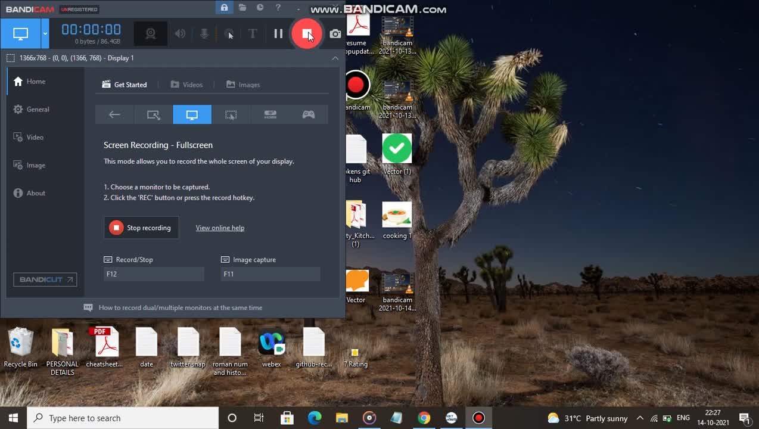Open Google Chrome from the taskbar
This screenshot has width=759, height=429.
point(424,418)
